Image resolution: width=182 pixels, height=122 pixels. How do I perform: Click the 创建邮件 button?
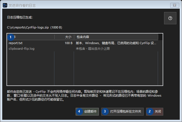[x=87, y=112]
